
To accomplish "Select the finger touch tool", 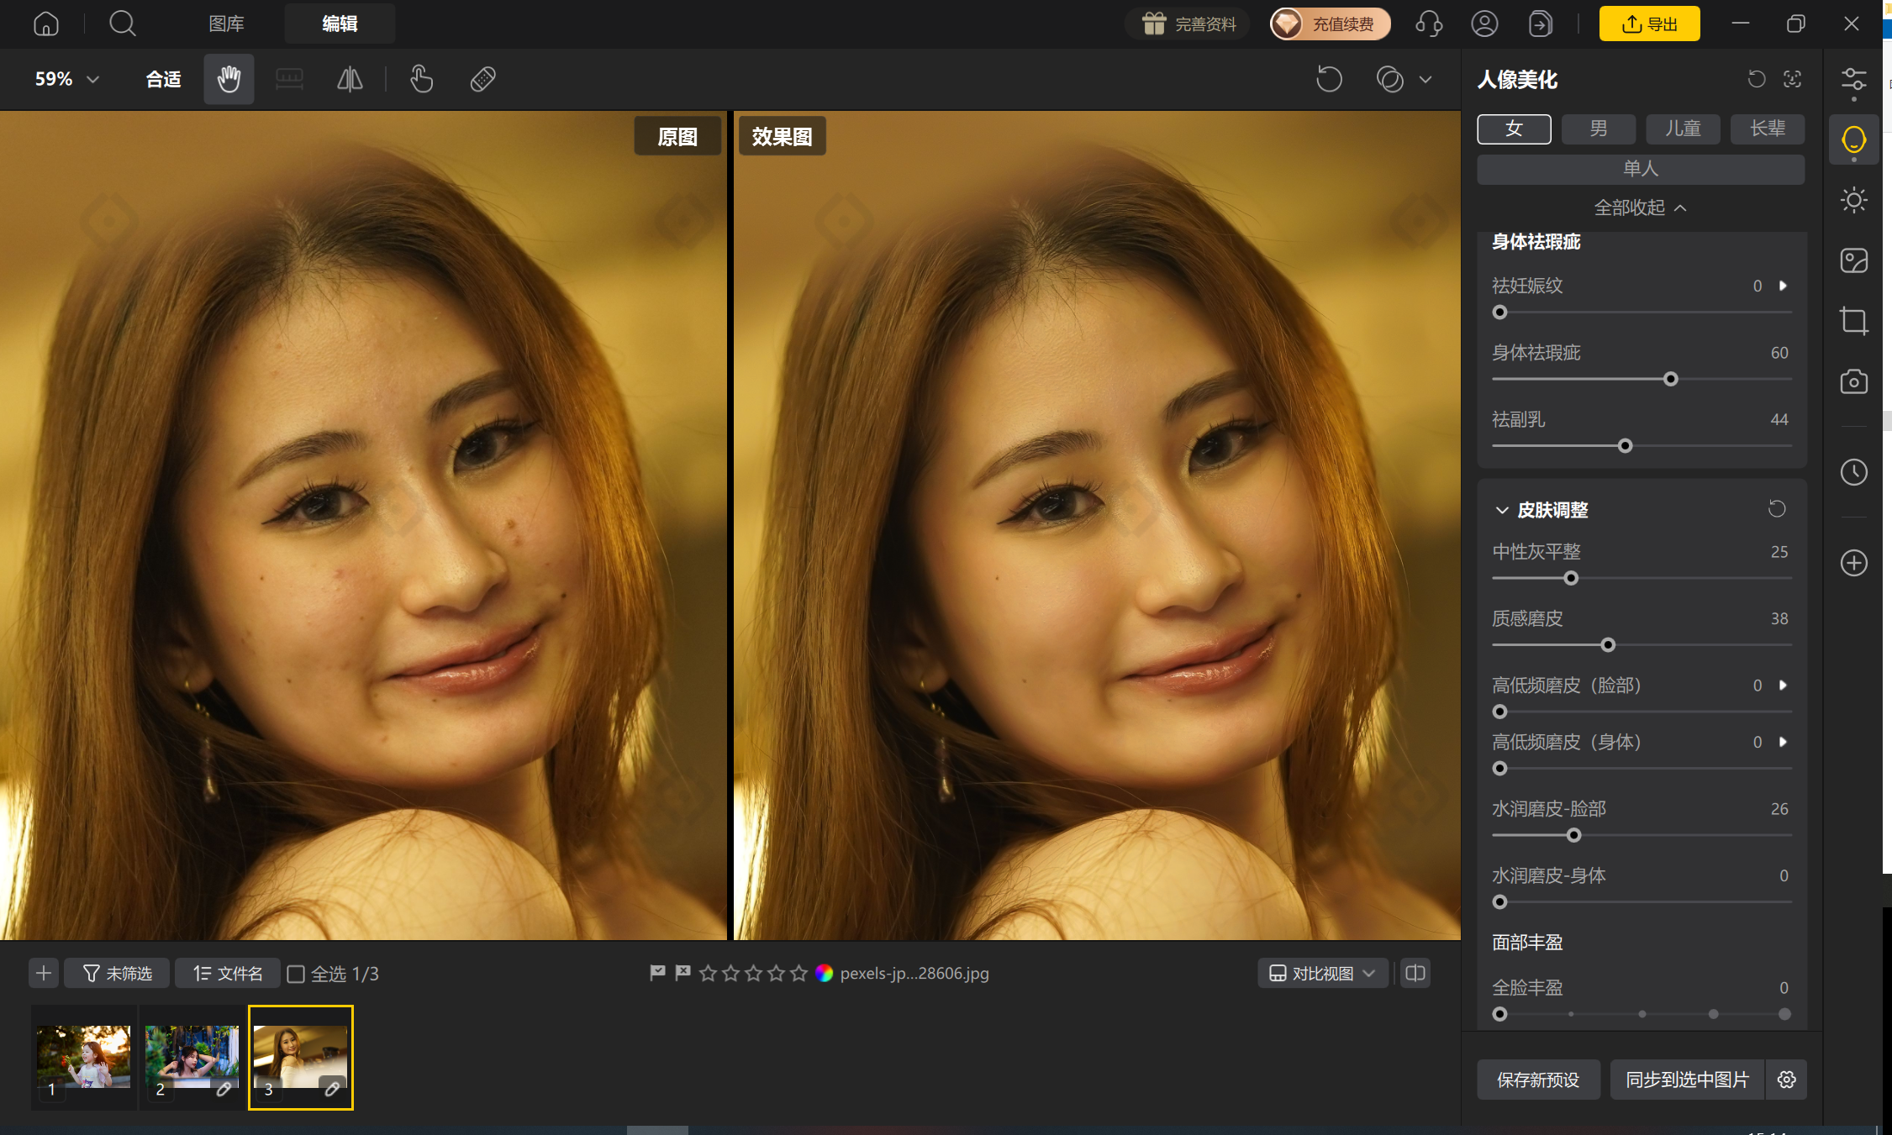I will click(421, 80).
